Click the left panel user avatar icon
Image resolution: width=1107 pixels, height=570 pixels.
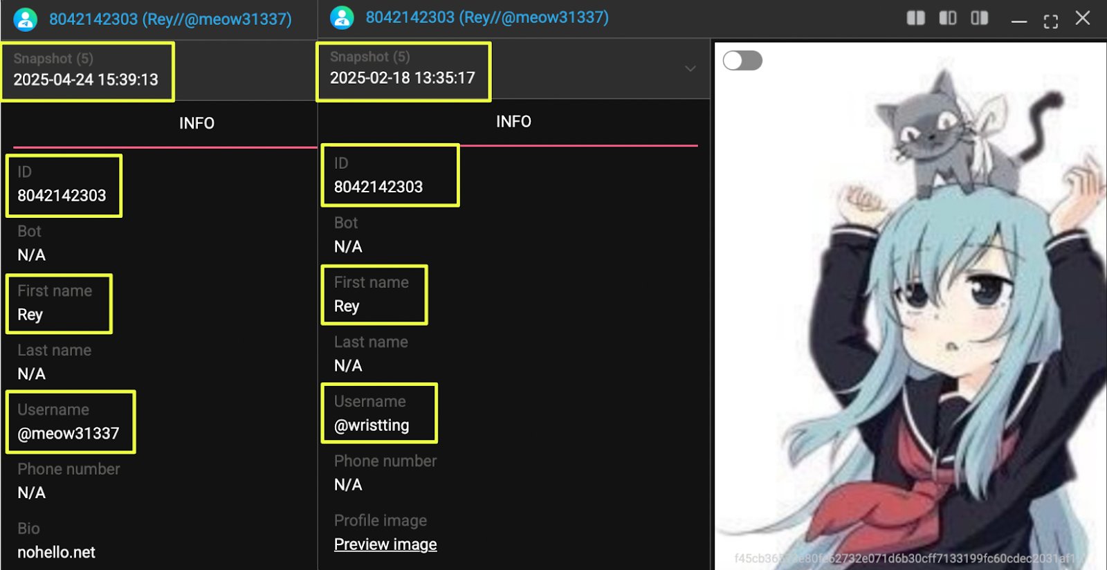coord(26,19)
